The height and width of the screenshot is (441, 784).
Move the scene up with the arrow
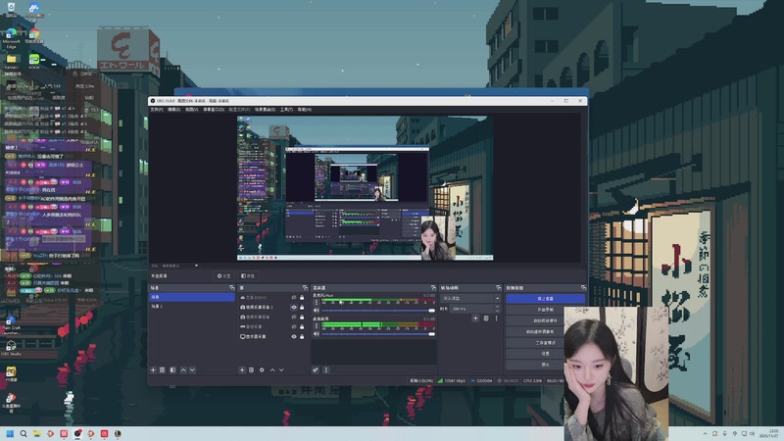pos(183,370)
